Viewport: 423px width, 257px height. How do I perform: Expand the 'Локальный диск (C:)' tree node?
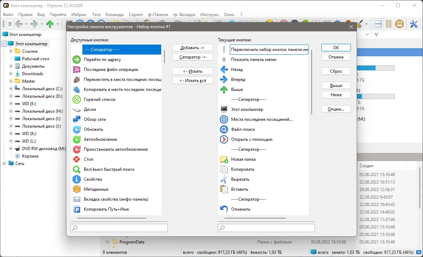coord(11,88)
